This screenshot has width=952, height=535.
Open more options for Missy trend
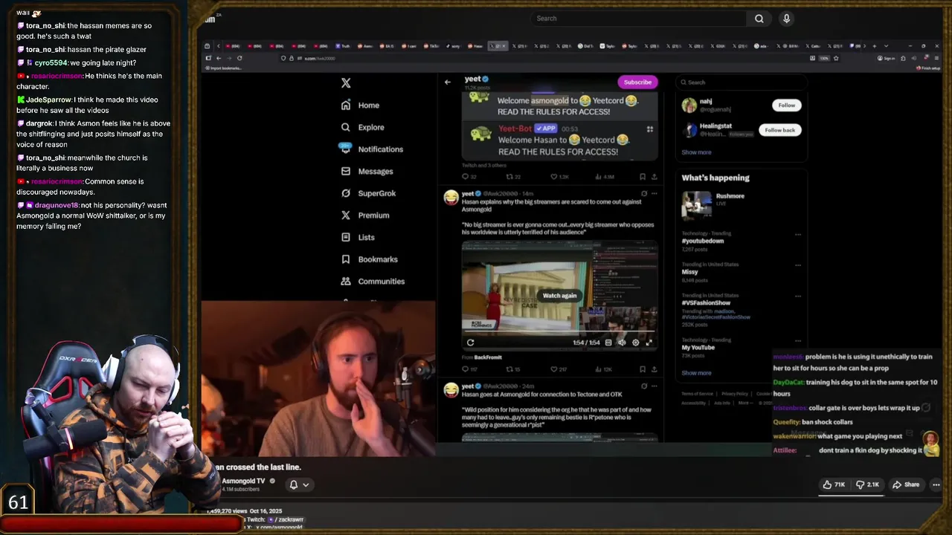[798, 265]
